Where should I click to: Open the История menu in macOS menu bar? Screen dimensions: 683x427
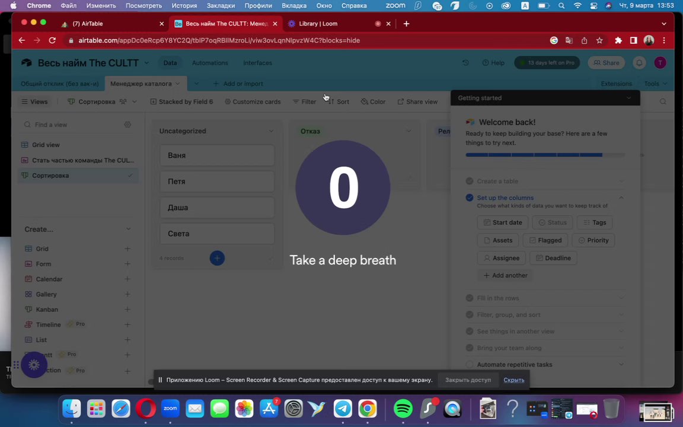click(x=184, y=6)
